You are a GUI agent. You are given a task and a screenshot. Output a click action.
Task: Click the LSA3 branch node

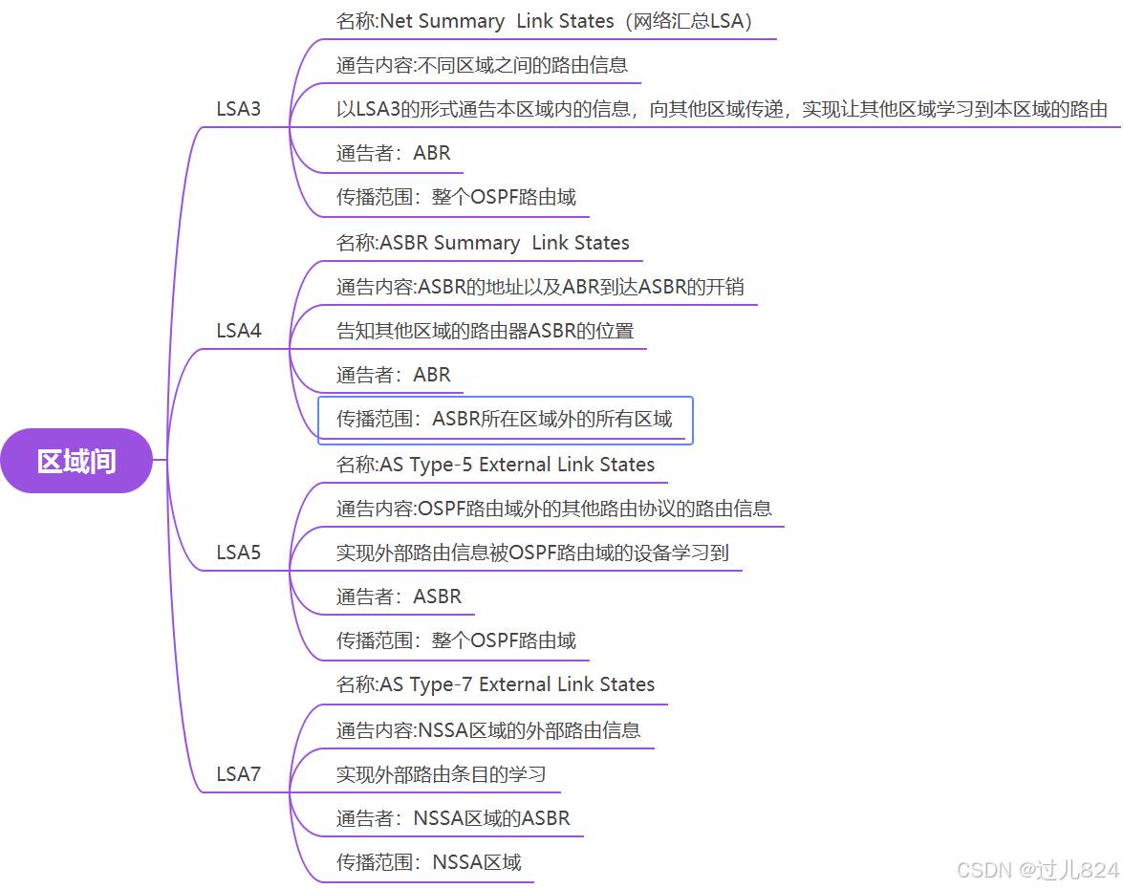point(238,108)
